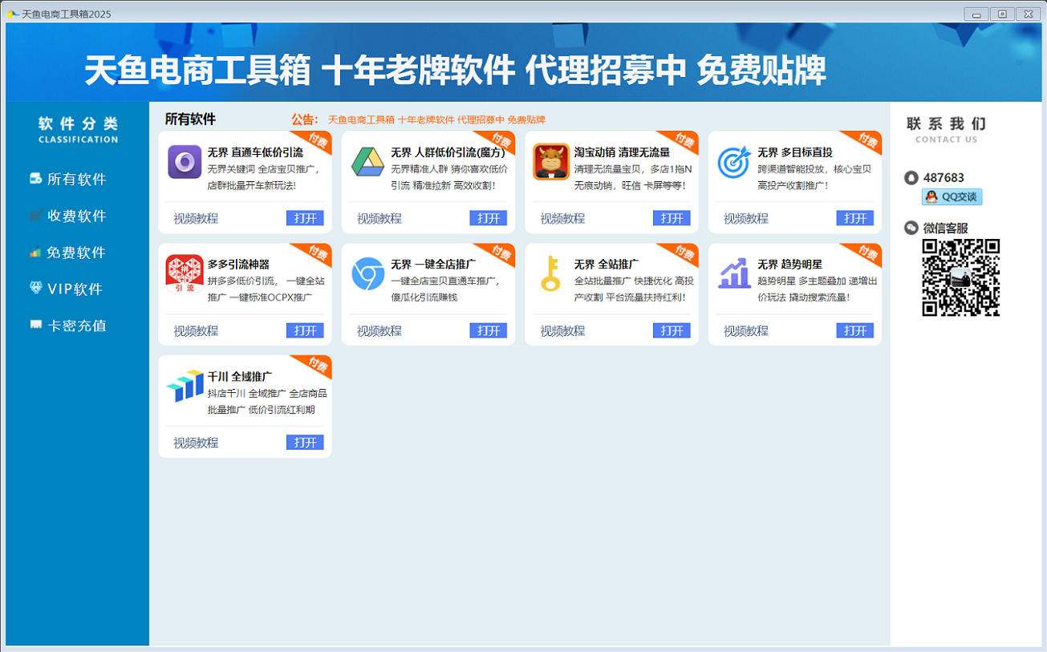Open 淘宝动销 清理无流量 with 打开 button
The height and width of the screenshot is (652, 1047).
click(x=672, y=218)
